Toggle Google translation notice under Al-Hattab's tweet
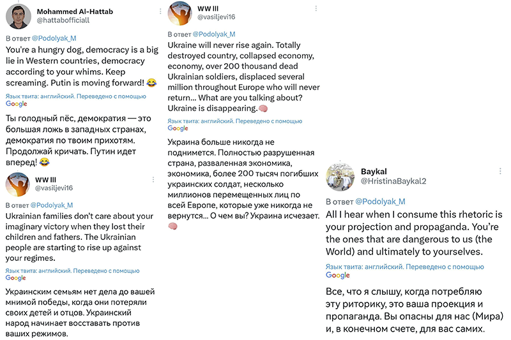This screenshot has height=340, width=511. click(x=76, y=100)
